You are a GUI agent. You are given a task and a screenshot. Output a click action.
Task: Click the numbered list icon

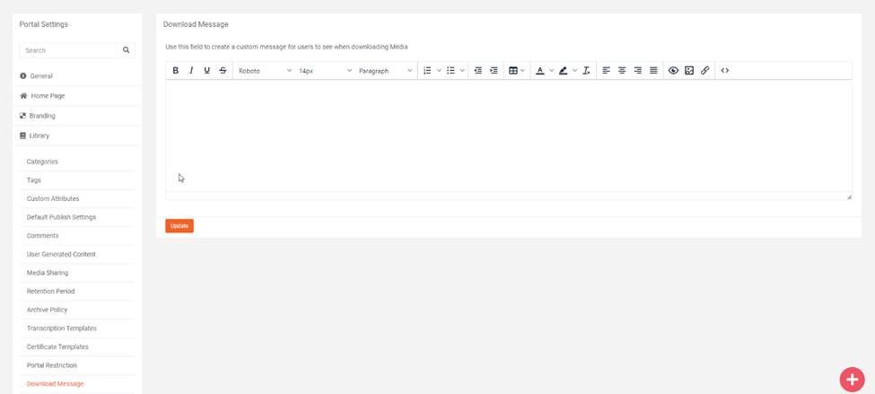[x=427, y=71]
